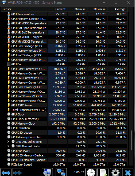Screen dimensions: 135x176
Task: Click the Average column header
Action: 117,9
